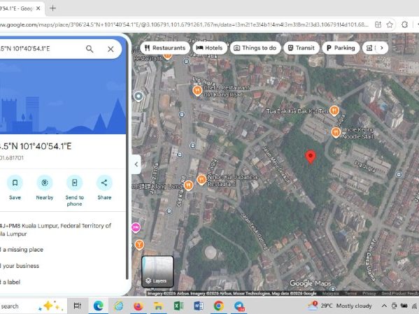Open the Share location option

(x=104, y=183)
